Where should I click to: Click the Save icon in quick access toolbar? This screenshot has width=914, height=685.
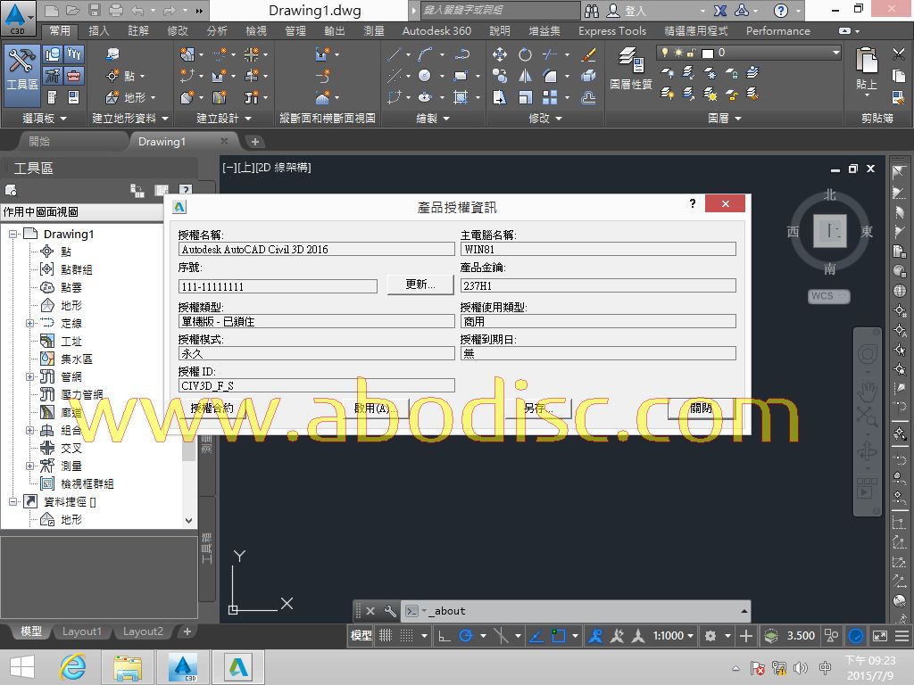click(x=95, y=10)
